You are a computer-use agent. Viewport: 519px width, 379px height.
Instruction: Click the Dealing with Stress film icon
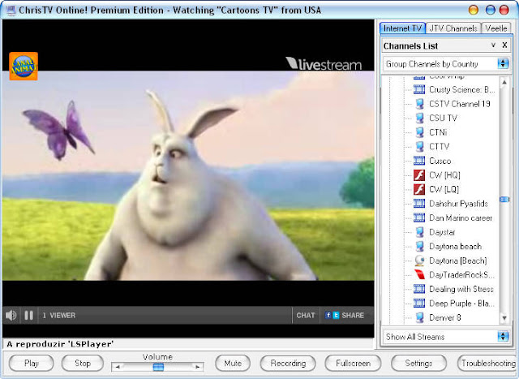point(419,289)
